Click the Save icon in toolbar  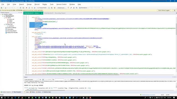(x=20, y=8)
